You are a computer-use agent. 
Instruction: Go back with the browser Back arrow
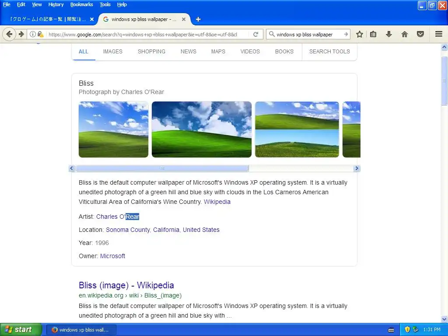[9, 34]
